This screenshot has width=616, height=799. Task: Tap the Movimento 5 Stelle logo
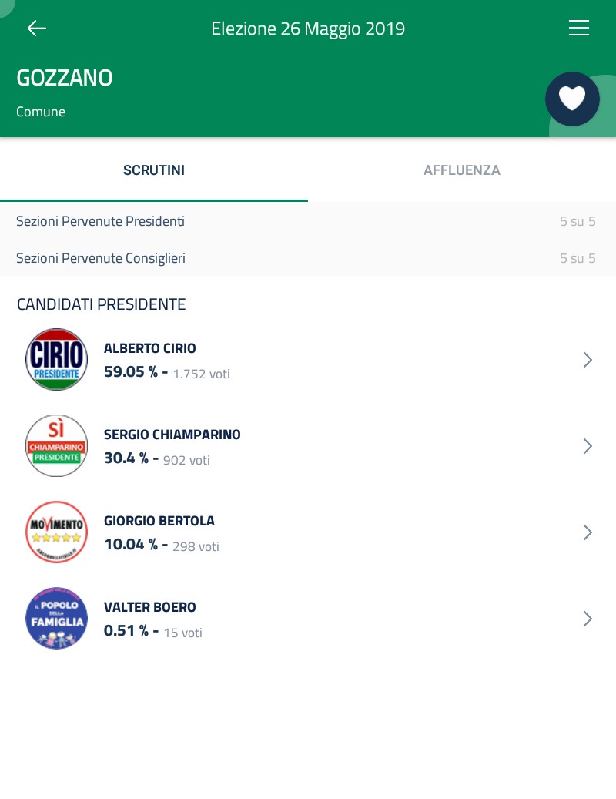(56, 532)
